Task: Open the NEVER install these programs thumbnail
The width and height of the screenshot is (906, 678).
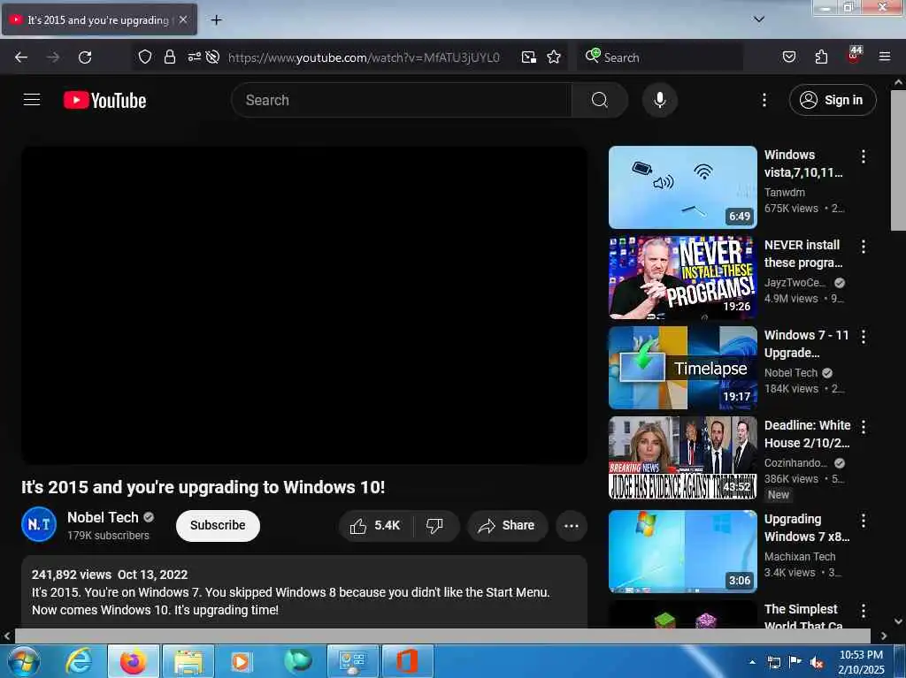Action: click(682, 278)
